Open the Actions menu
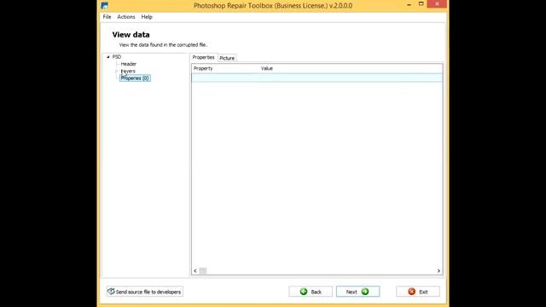The width and height of the screenshot is (546, 307). coord(126,17)
